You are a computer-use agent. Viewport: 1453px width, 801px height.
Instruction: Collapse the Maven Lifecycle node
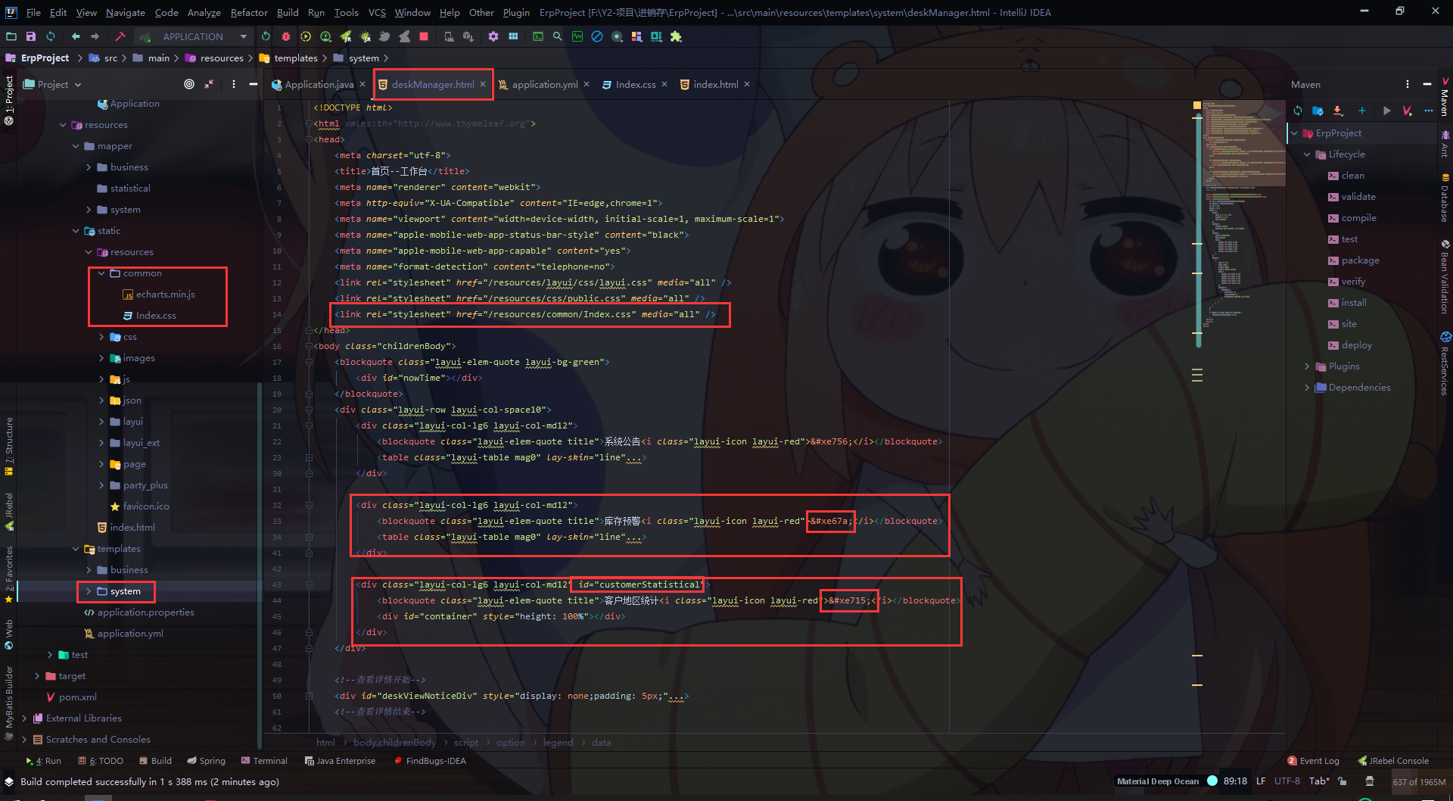[1307, 154]
